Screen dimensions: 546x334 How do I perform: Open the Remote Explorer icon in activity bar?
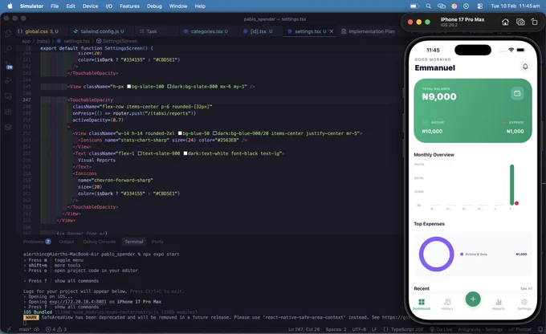[8, 96]
